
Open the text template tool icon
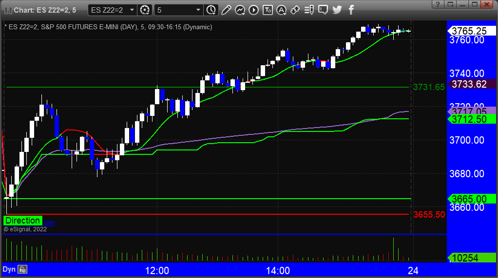coord(268,10)
